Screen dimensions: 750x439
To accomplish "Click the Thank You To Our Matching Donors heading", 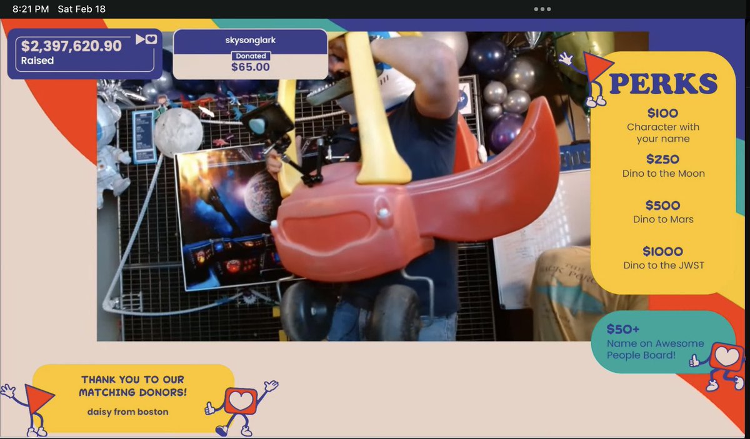I will (x=133, y=386).
